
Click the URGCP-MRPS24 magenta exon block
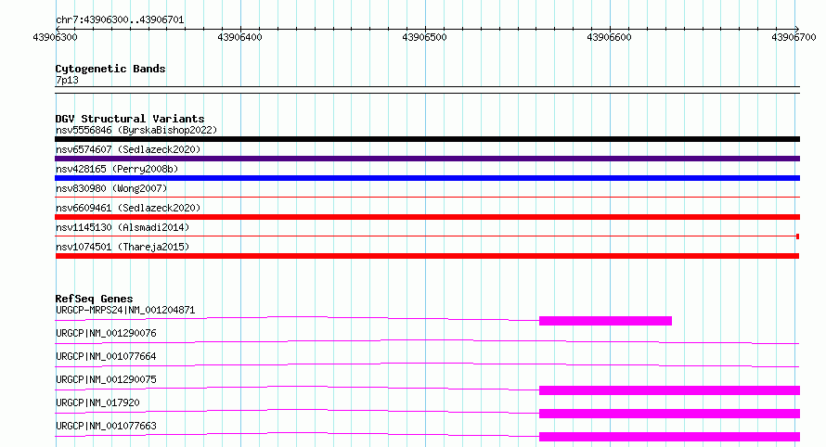(x=605, y=321)
